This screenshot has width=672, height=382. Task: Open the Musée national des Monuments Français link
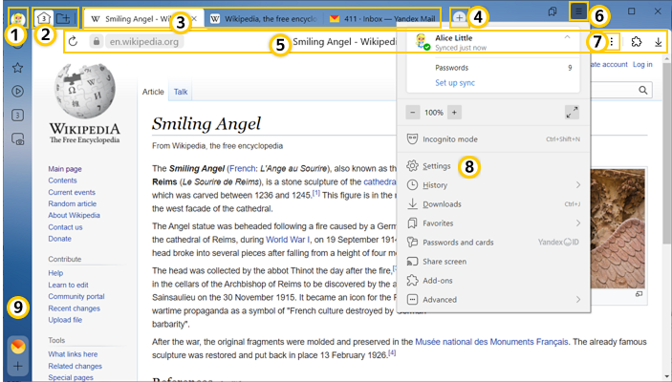[492, 341]
